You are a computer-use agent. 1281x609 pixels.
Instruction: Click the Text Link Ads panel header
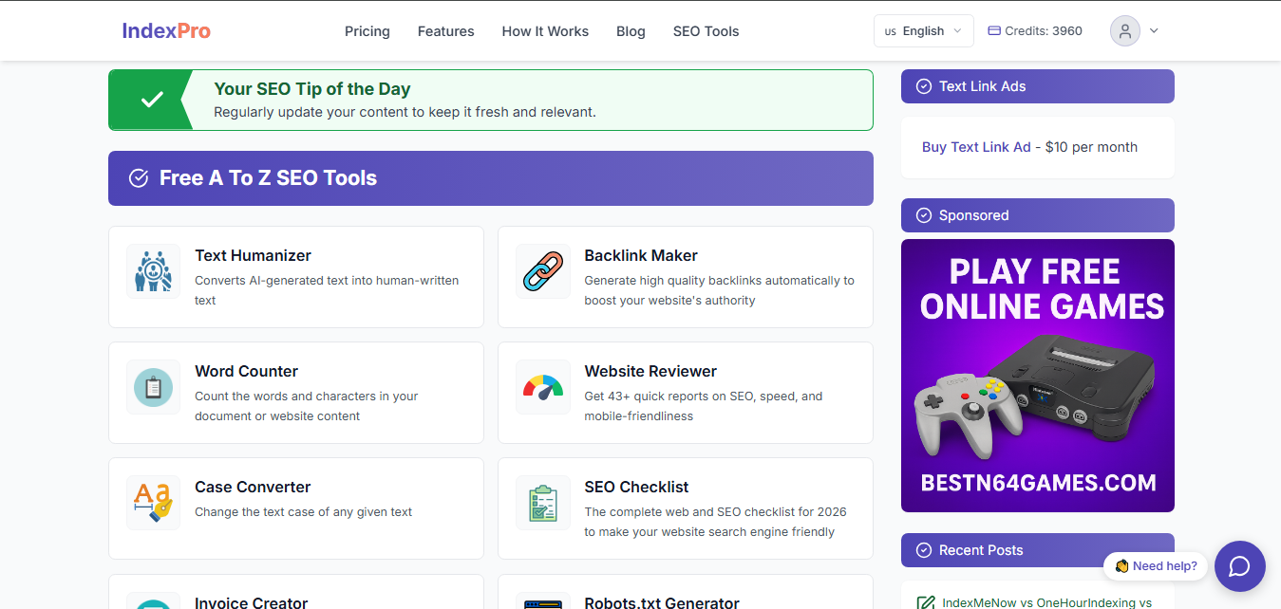click(1038, 86)
